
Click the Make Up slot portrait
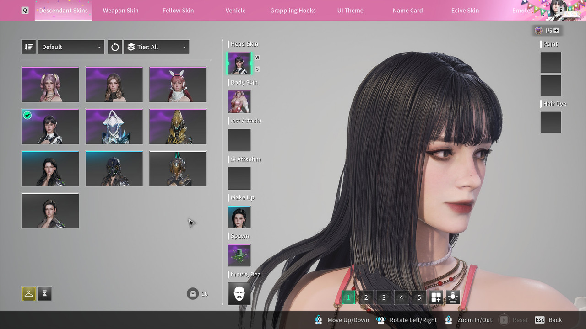[x=239, y=217]
